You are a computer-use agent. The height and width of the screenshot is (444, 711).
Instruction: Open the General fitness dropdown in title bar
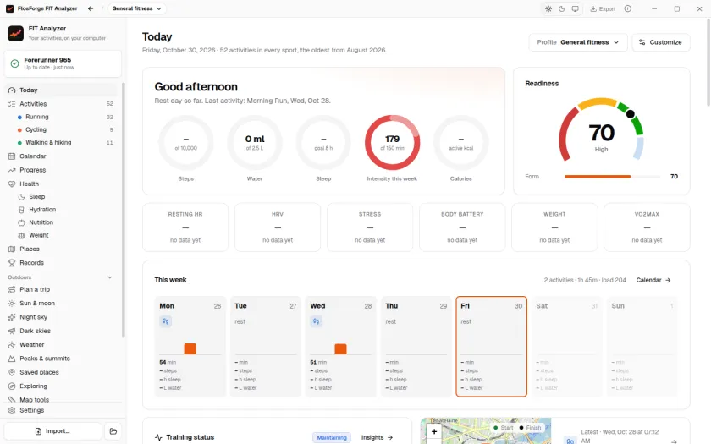136,8
